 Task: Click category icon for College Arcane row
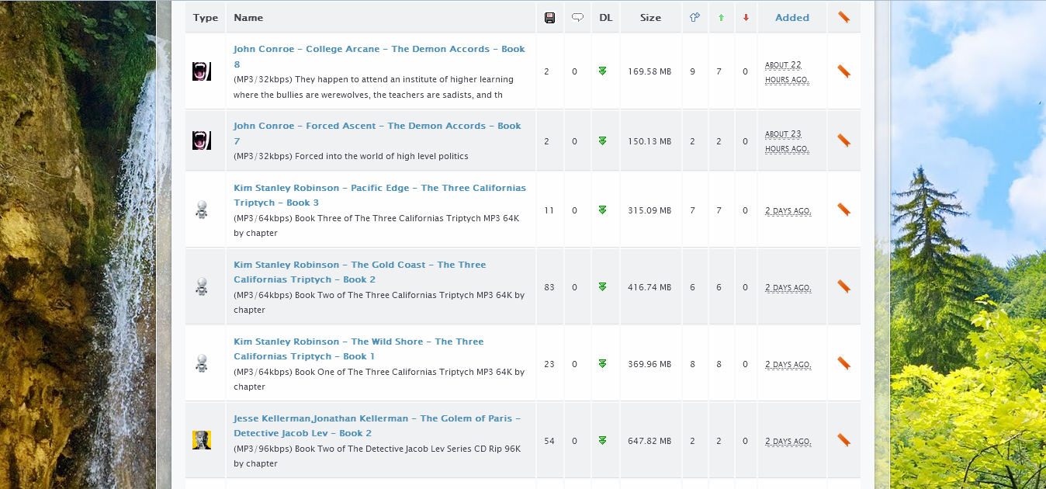pos(202,71)
